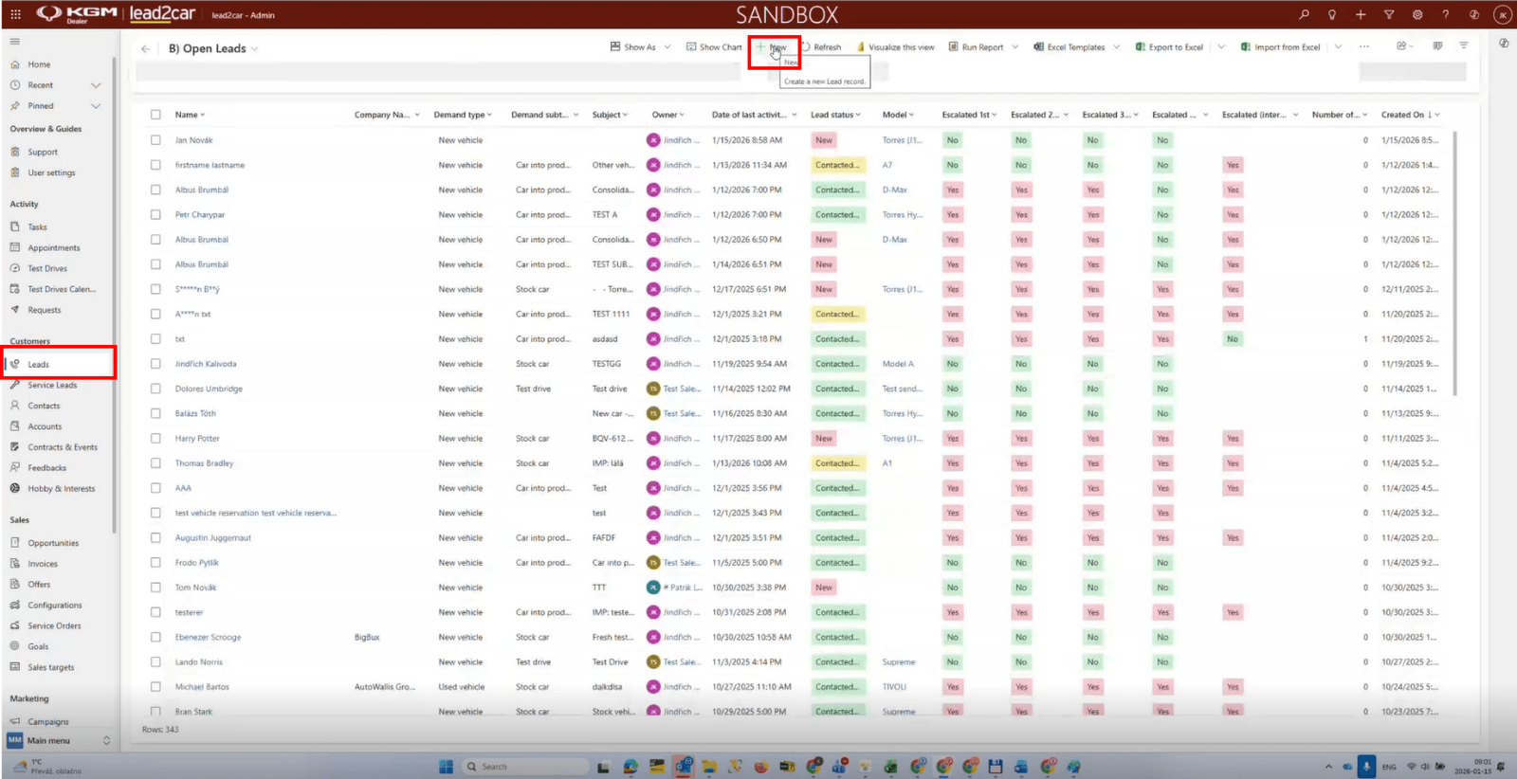This screenshot has width=1517, height=779.
Task: Open Windows Start menu
Action: coord(446,767)
